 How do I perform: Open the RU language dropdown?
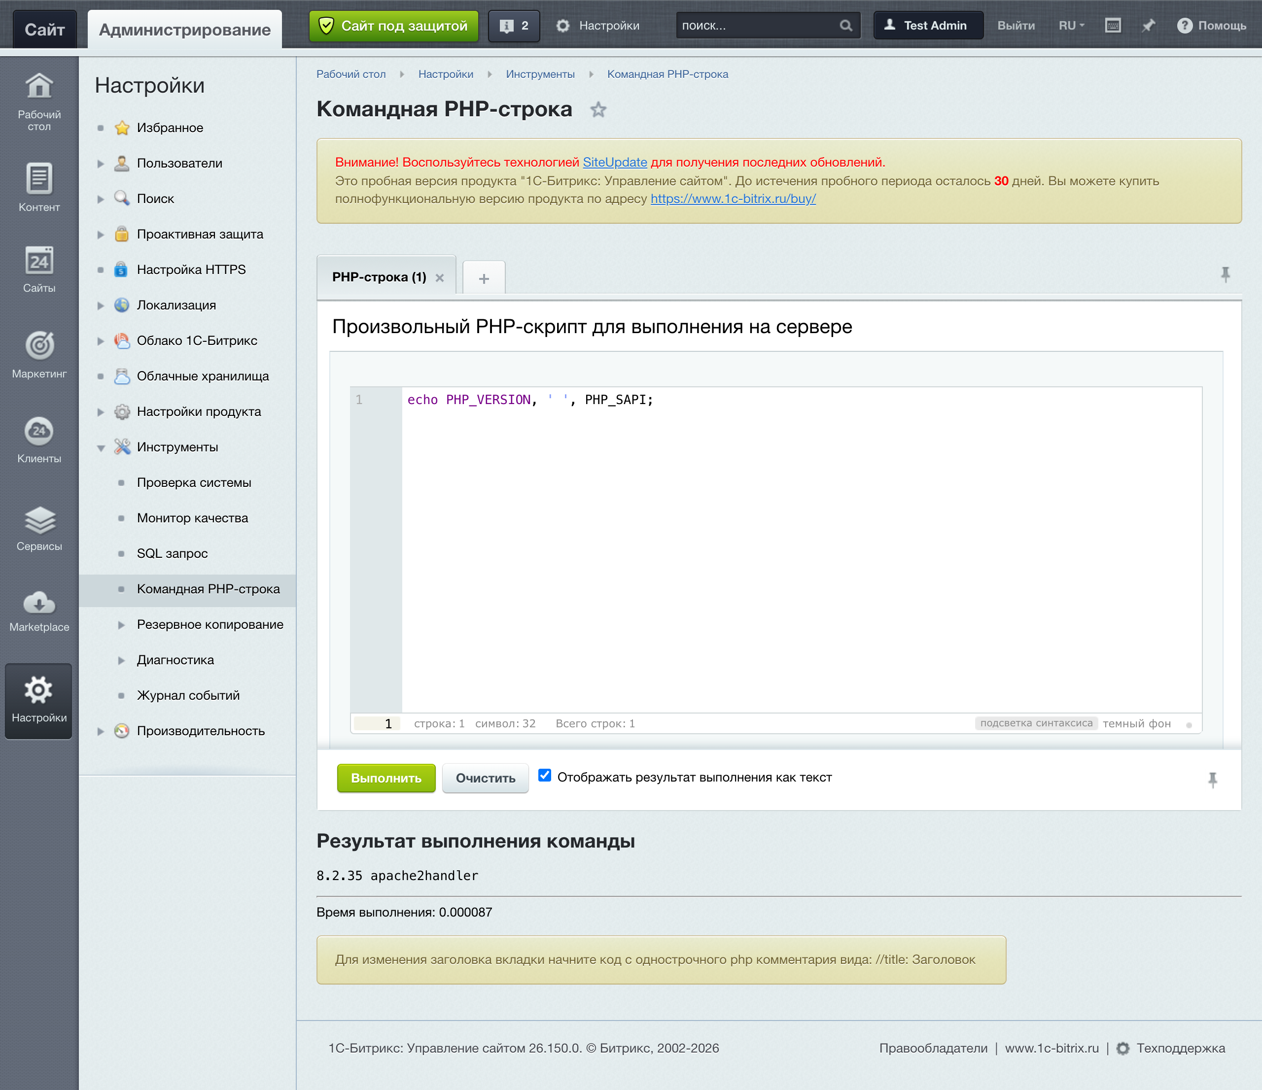[x=1071, y=26]
